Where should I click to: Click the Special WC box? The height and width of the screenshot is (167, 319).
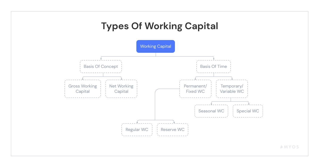pos(248,111)
